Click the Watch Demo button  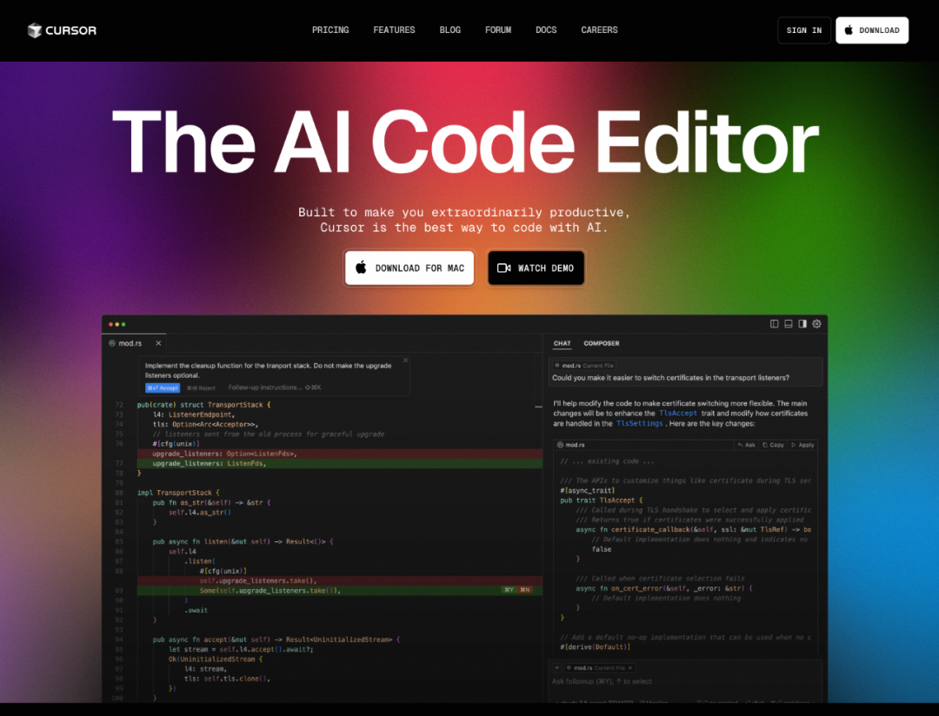(536, 268)
